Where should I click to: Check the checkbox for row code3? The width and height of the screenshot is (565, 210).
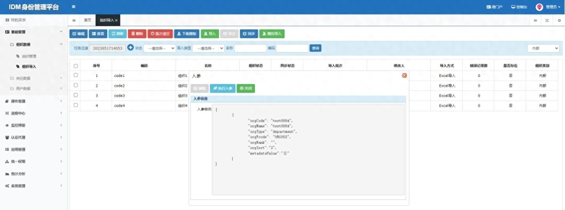click(x=76, y=95)
